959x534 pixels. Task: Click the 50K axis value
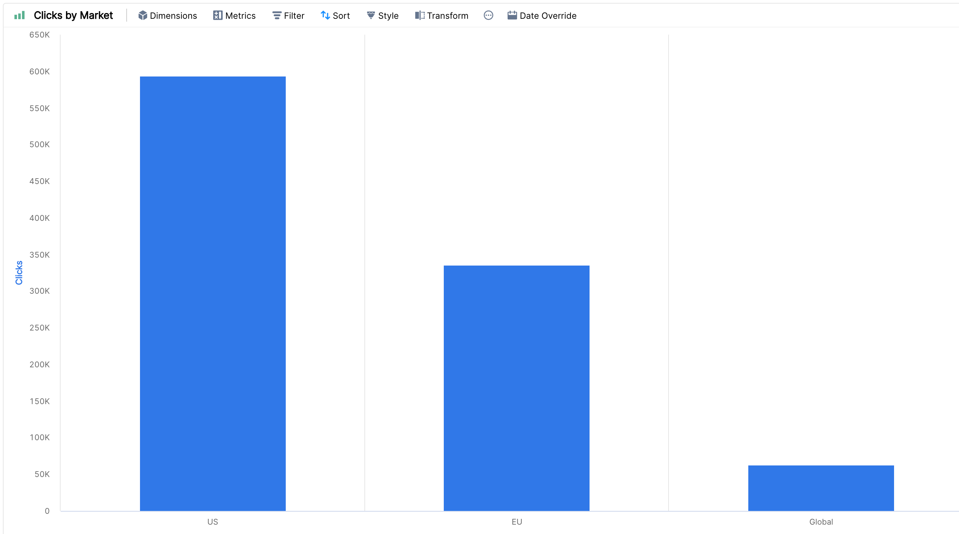42,474
